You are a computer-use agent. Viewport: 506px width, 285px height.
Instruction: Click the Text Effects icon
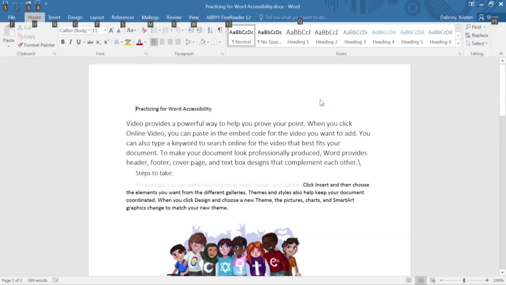117,42
